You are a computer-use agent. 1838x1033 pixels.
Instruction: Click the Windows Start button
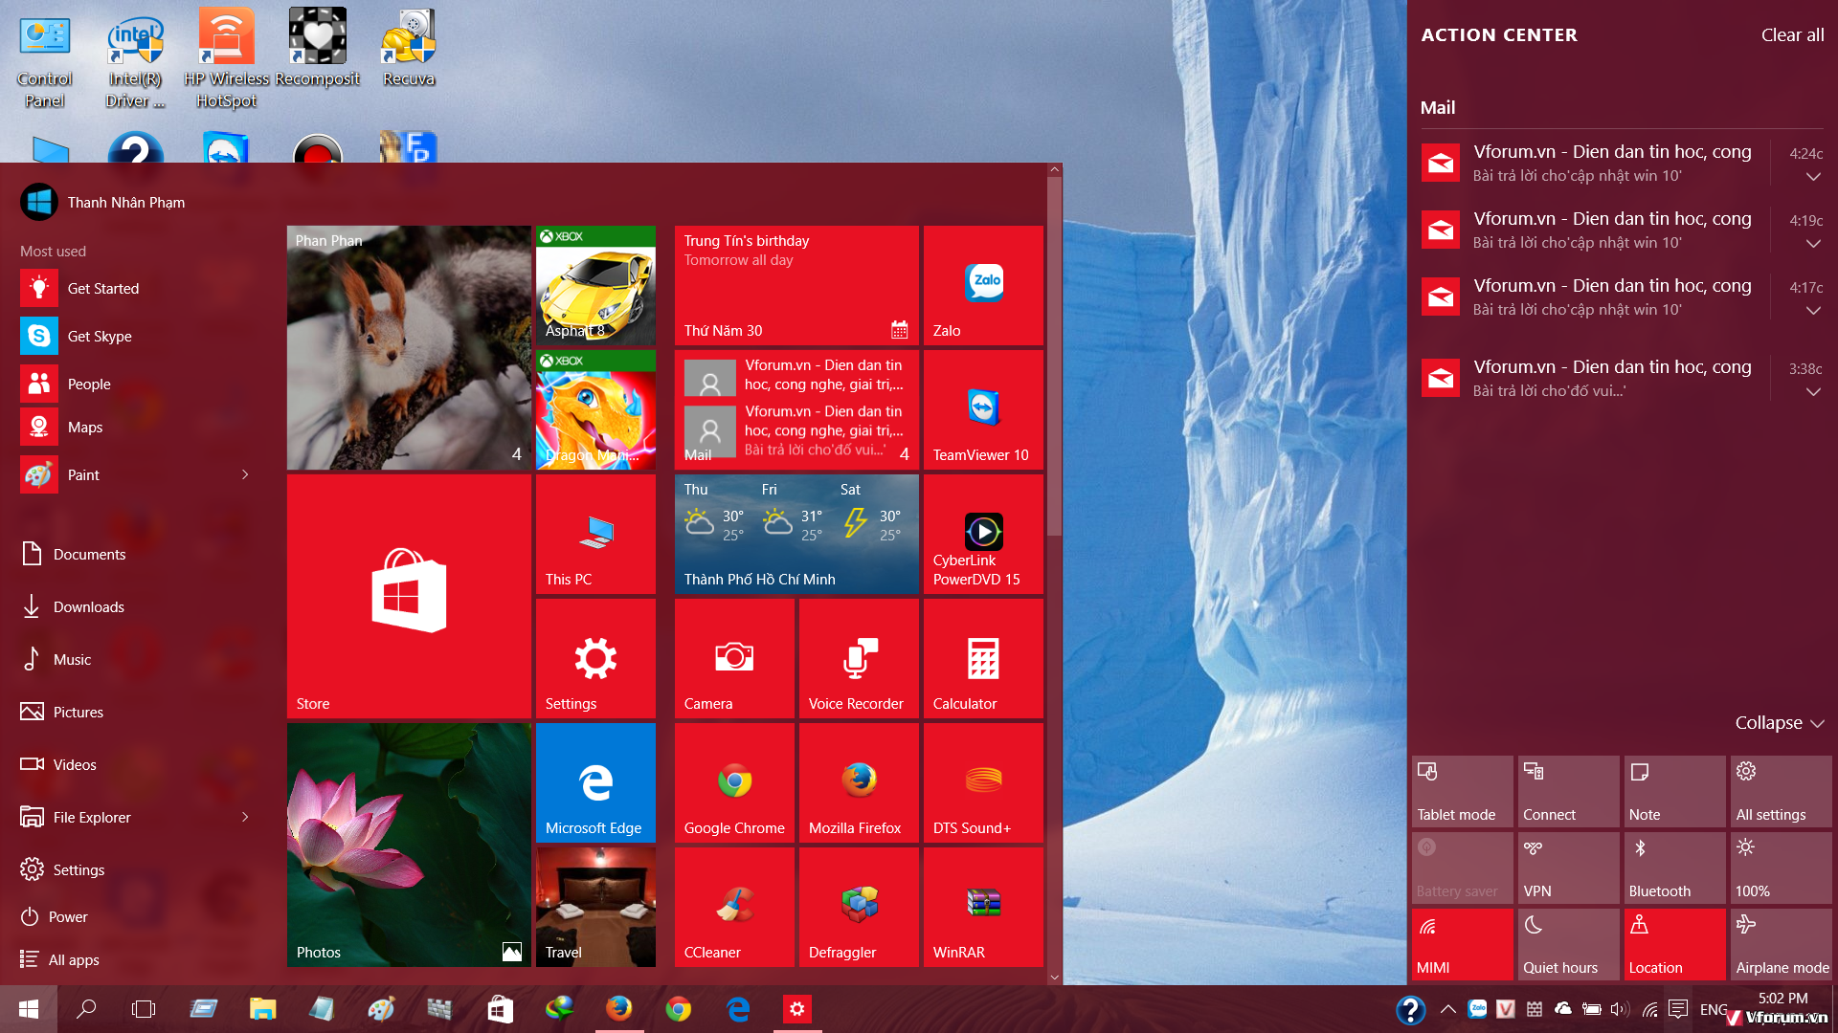tap(29, 1009)
